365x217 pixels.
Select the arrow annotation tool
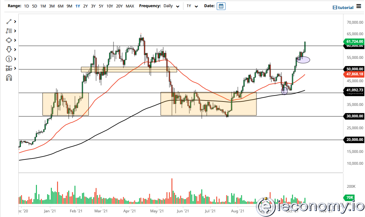tap(9, 50)
